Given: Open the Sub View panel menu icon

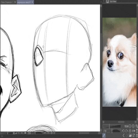Looking at the screenshot, I should coord(104,1).
